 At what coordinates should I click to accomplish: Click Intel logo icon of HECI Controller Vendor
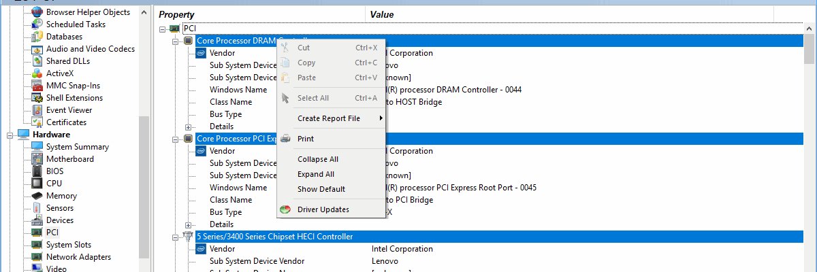click(201, 249)
